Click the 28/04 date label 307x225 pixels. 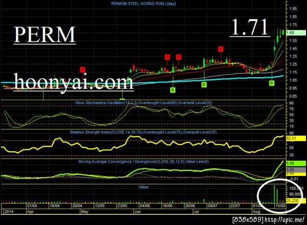click(x=77, y=206)
